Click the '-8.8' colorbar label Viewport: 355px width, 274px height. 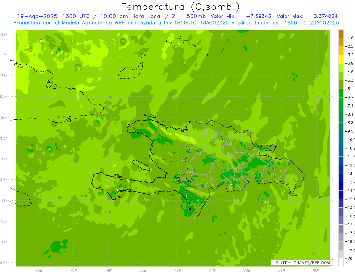click(350, 123)
